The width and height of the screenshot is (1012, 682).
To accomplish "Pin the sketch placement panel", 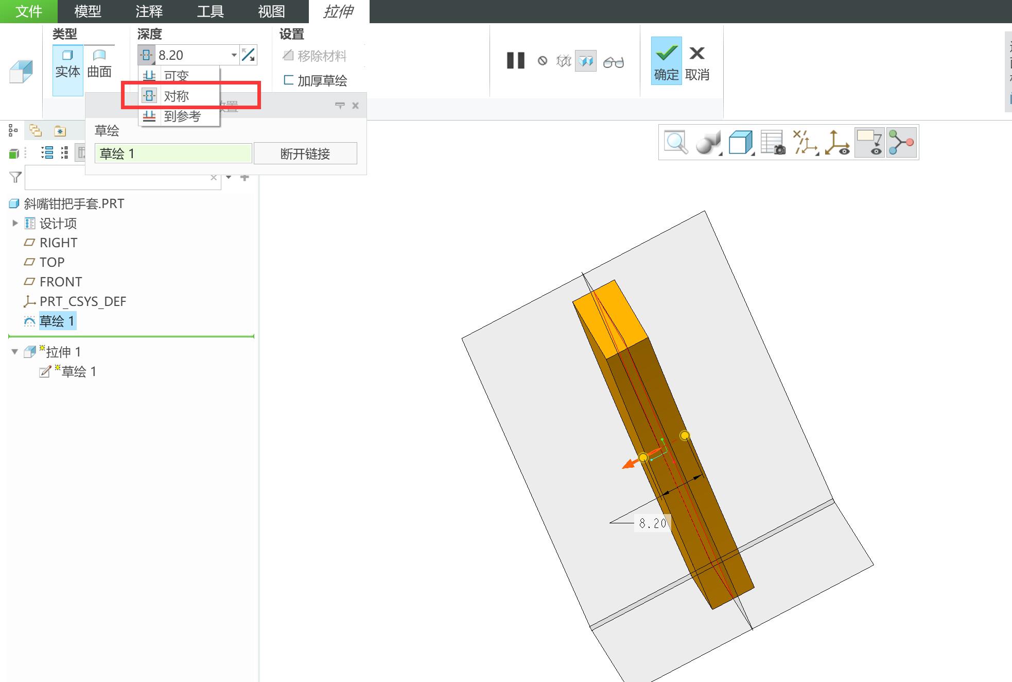I will [x=340, y=106].
